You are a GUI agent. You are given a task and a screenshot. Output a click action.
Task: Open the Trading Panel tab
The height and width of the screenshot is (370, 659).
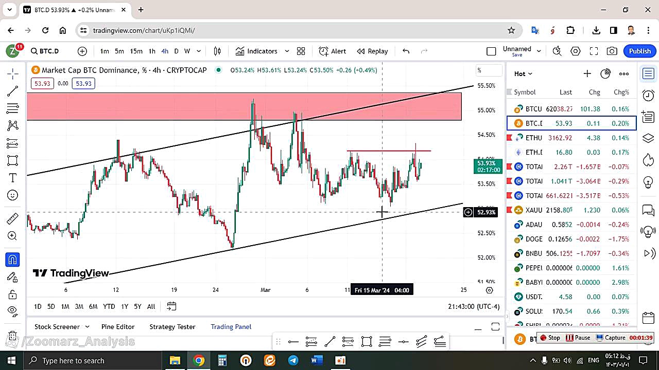point(231,326)
